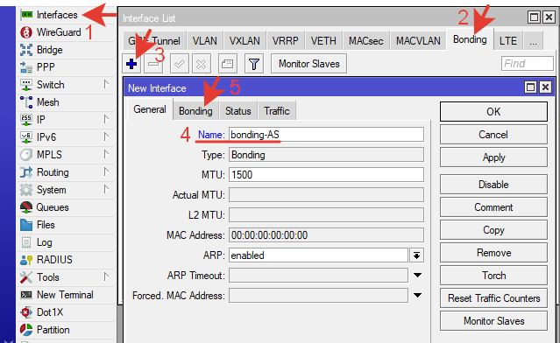Click the Comment button in New Interface
Viewport: 560px width, 343px height.
pyautogui.click(x=493, y=207)
